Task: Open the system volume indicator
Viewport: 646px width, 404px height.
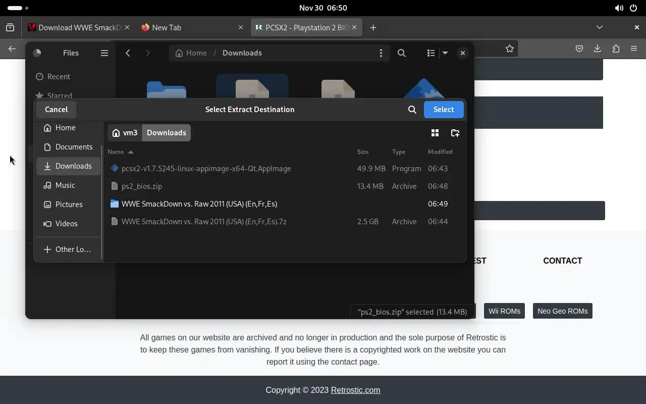Action: click(619, 8)
